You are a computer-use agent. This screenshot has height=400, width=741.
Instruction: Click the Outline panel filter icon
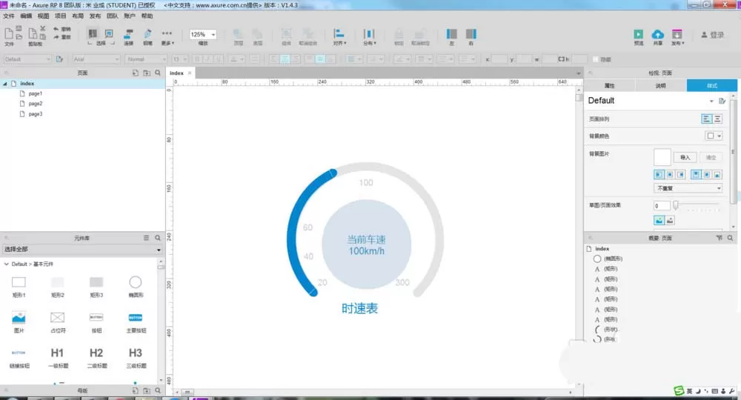pyautogui.click(x=720, y=238)
